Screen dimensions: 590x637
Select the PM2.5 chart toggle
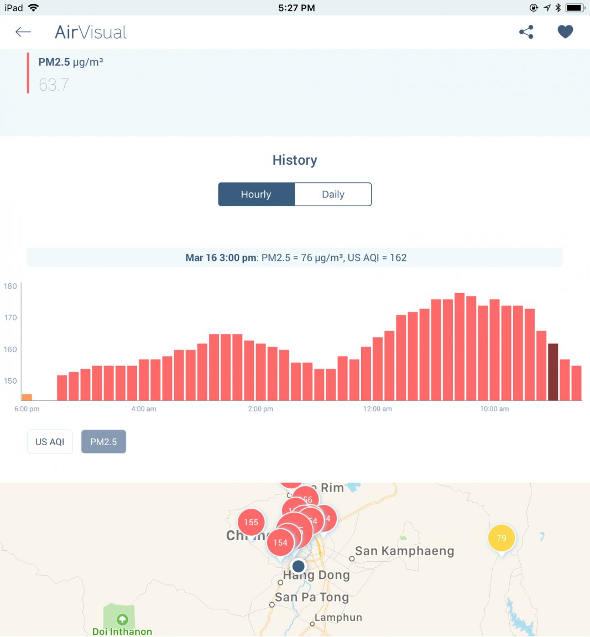click(103, 442)
